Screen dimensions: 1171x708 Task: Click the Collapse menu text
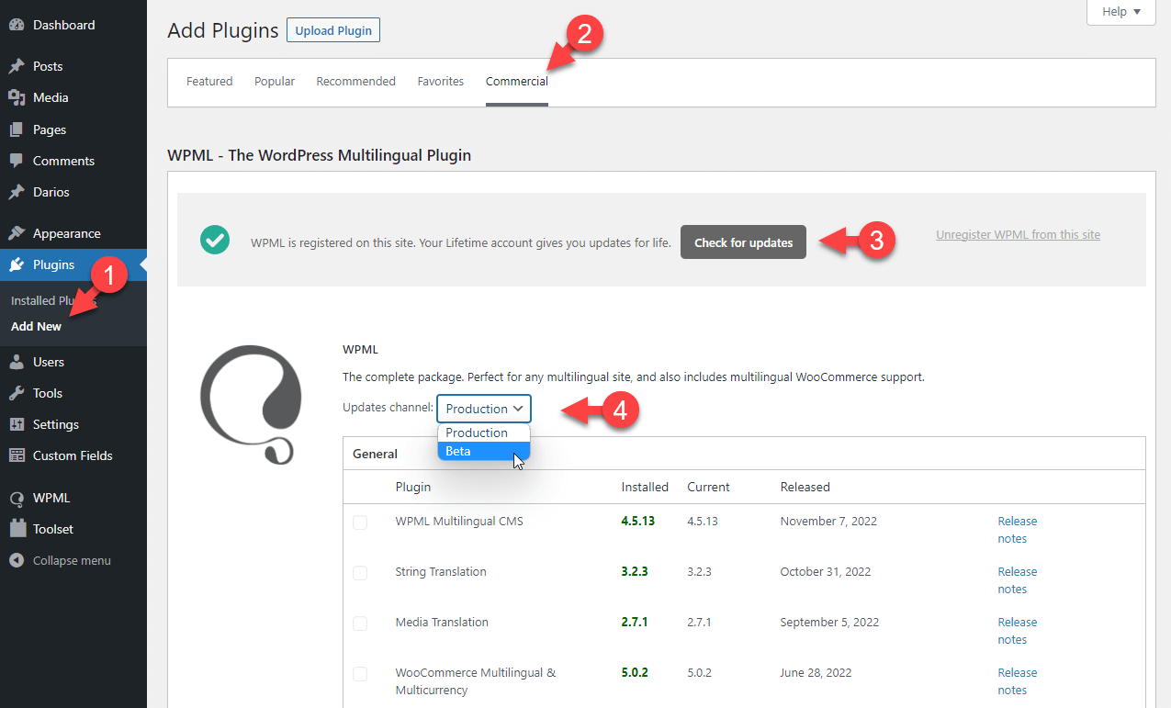click(72, 560)
